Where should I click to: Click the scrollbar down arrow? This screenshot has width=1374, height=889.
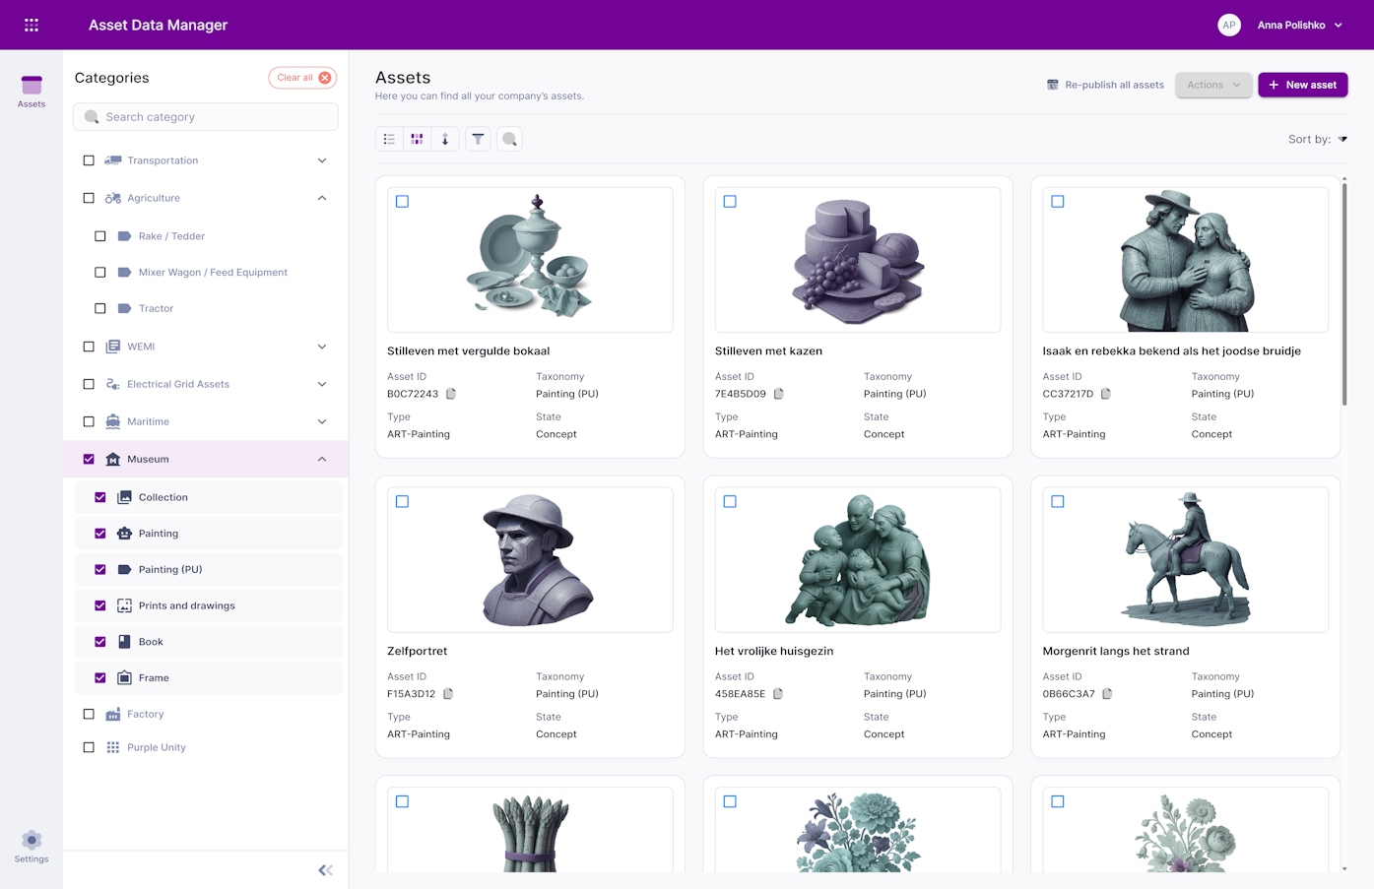pos(1344,869)
